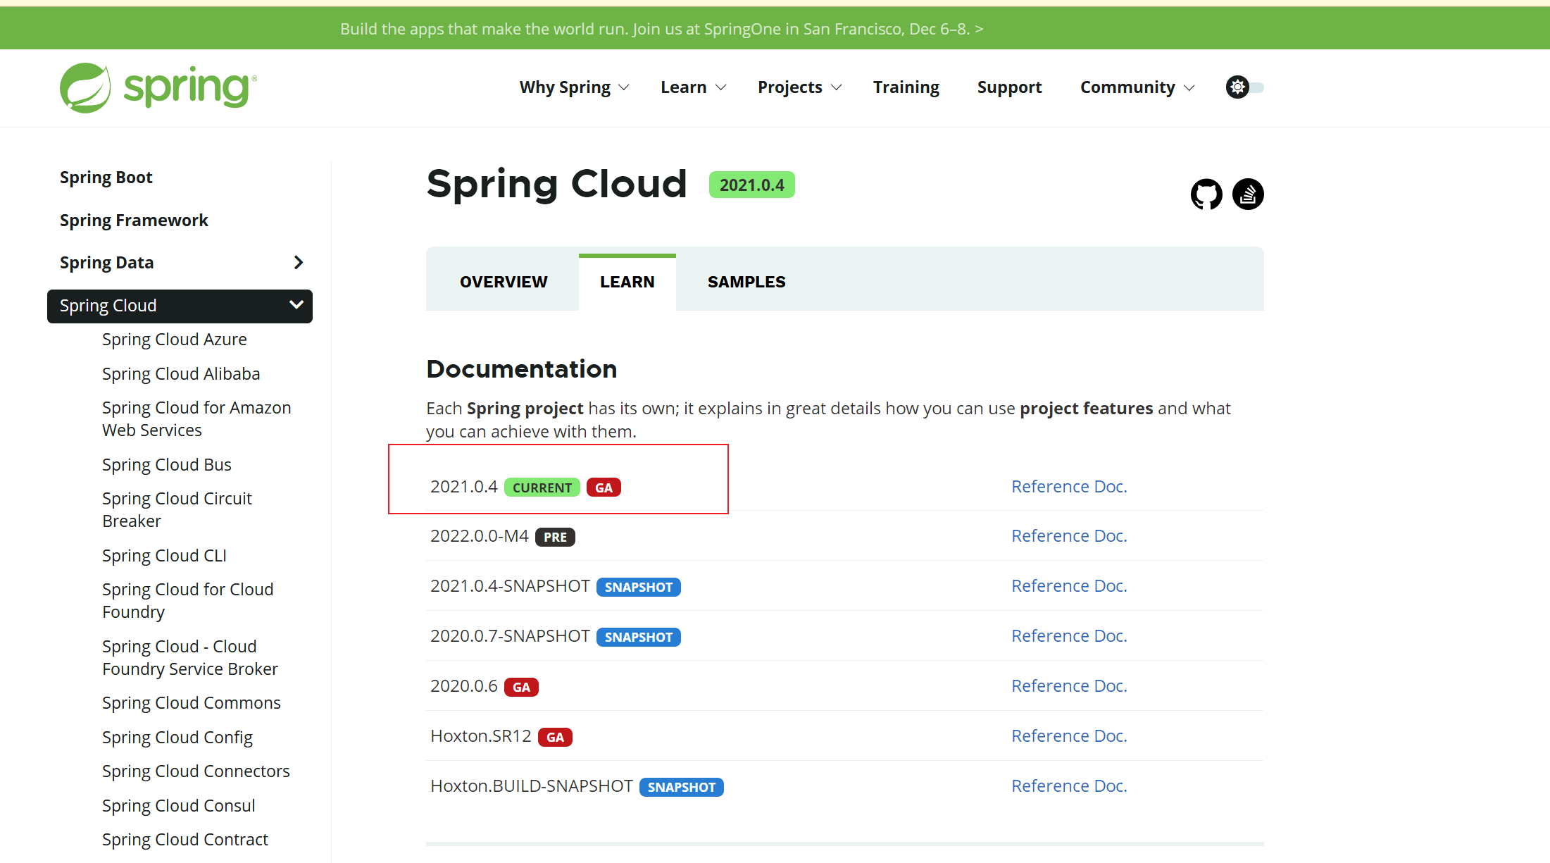
Task: Click the GA badge on Hoxton.SR12
Action: (x=555, y=737)
